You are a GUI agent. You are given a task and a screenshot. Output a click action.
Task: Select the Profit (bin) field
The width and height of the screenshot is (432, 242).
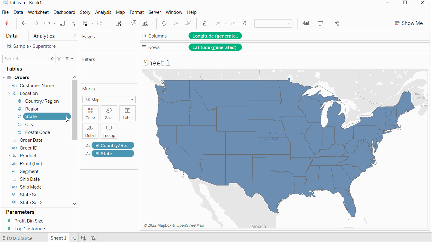click(x=31, y=164)
